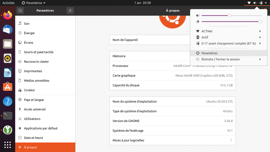Screen dimensions: 270x152
Task: Launch Thunderbird mail from the dock
Action: [8, 29]
